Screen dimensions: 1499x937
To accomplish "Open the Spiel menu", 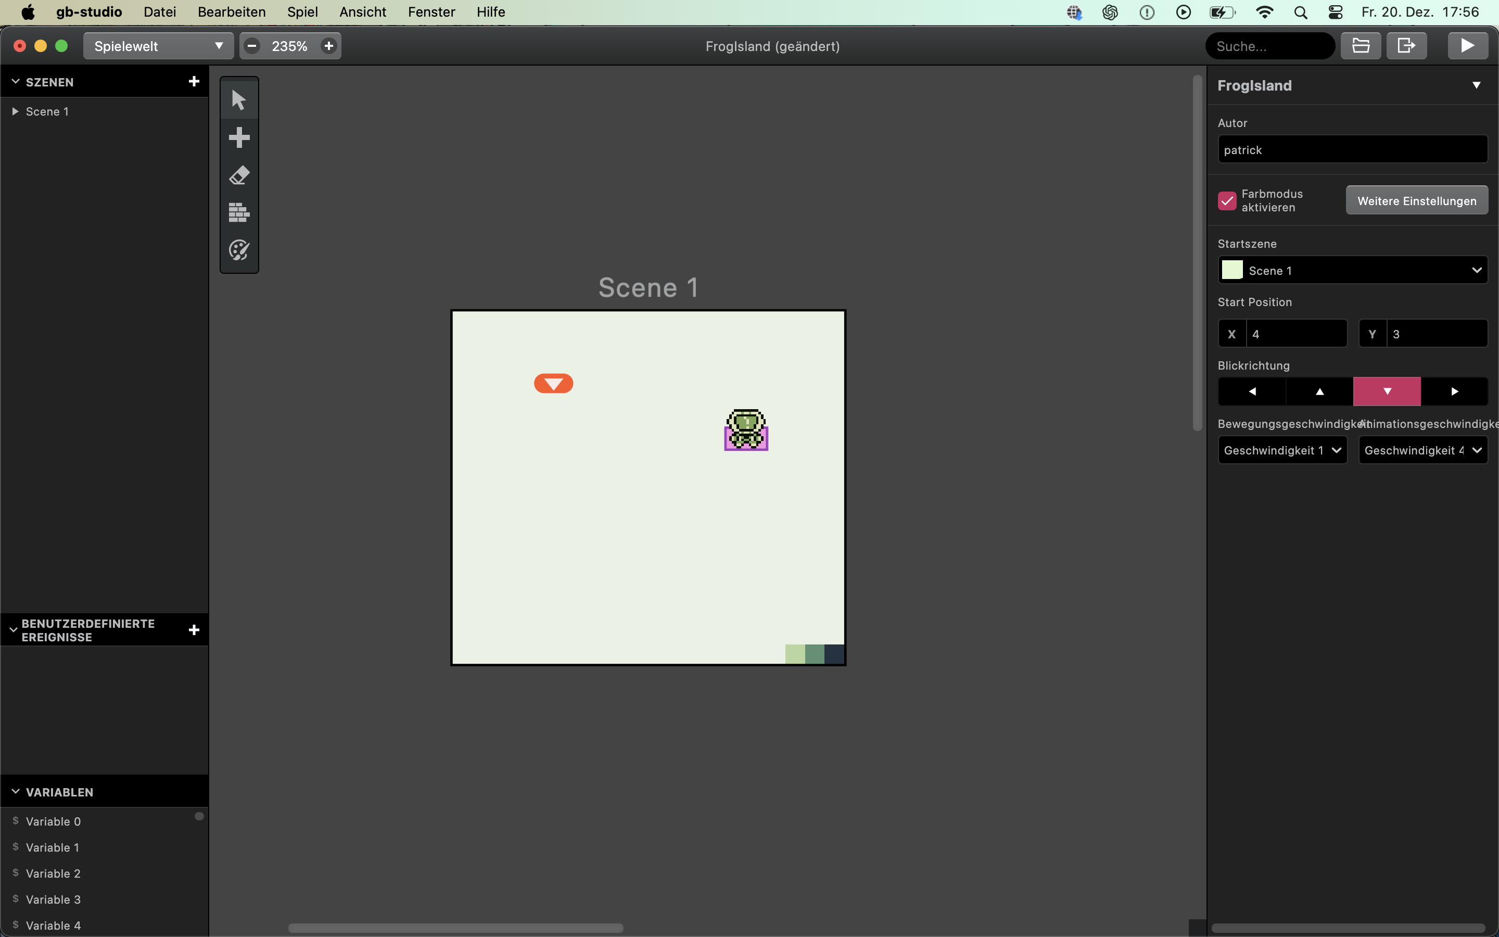I will coord(302,12).
